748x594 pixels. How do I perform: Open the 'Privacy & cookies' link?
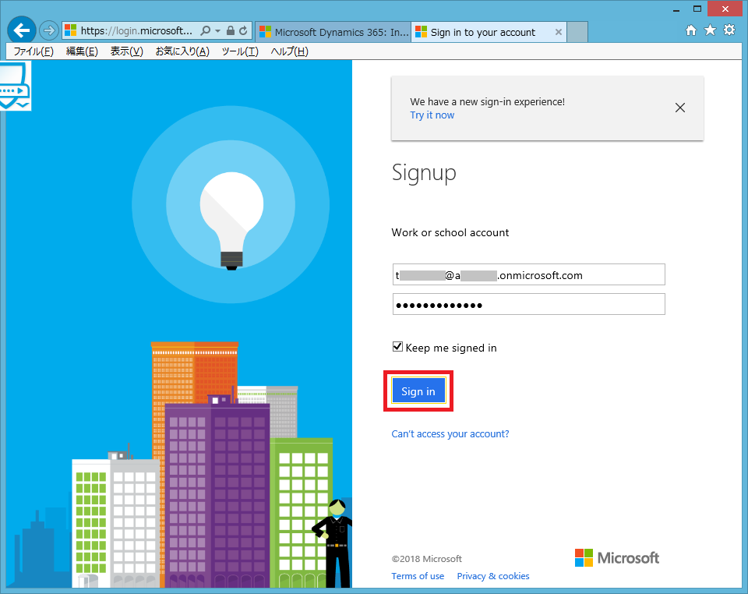pos(493,576)
